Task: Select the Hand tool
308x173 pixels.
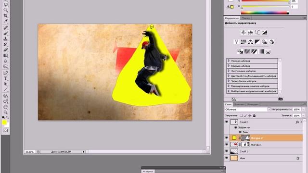Action: [x=6, y=107]
